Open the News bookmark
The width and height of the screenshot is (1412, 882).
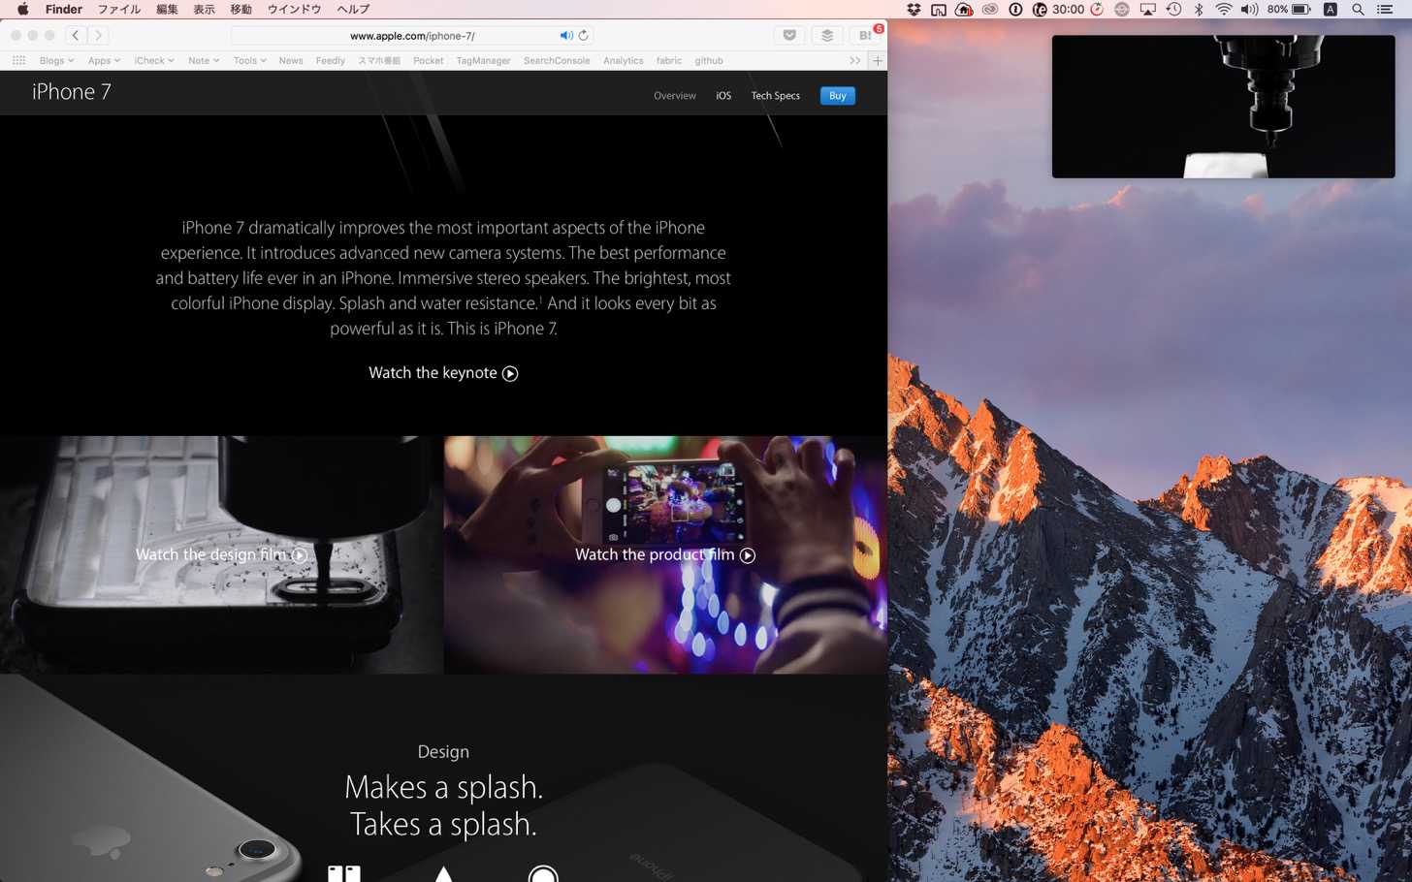pos(291,60)
